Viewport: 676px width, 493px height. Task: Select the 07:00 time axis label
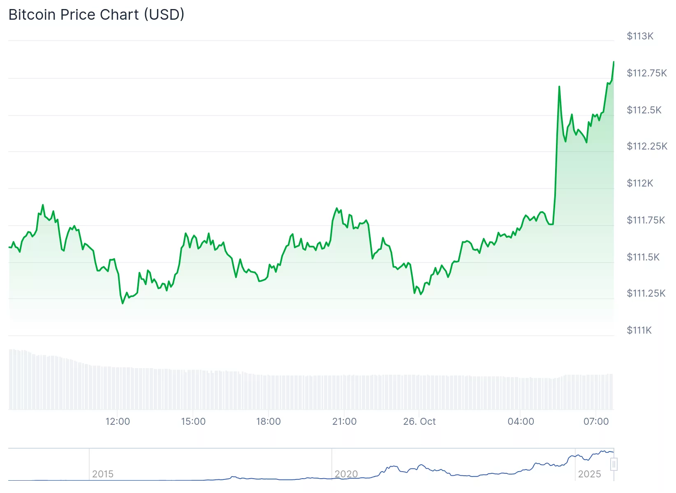pyautogui.click(x=596, y=422)
